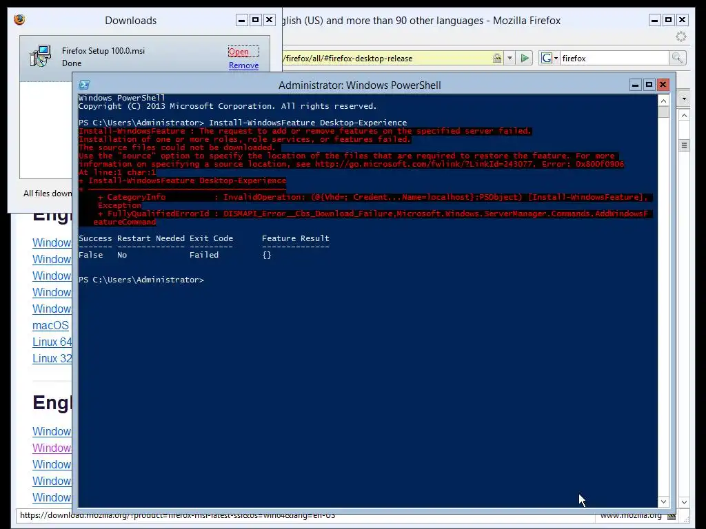This screenshot has width=706, height=529.
Task: Open the downloaded Firefox Setup 100.0.msi
Action: pos(239,51)
